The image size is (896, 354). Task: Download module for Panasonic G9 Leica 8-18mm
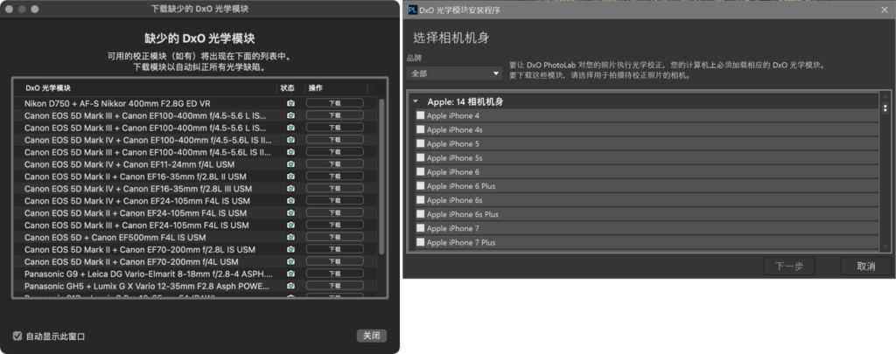(335, 274)
